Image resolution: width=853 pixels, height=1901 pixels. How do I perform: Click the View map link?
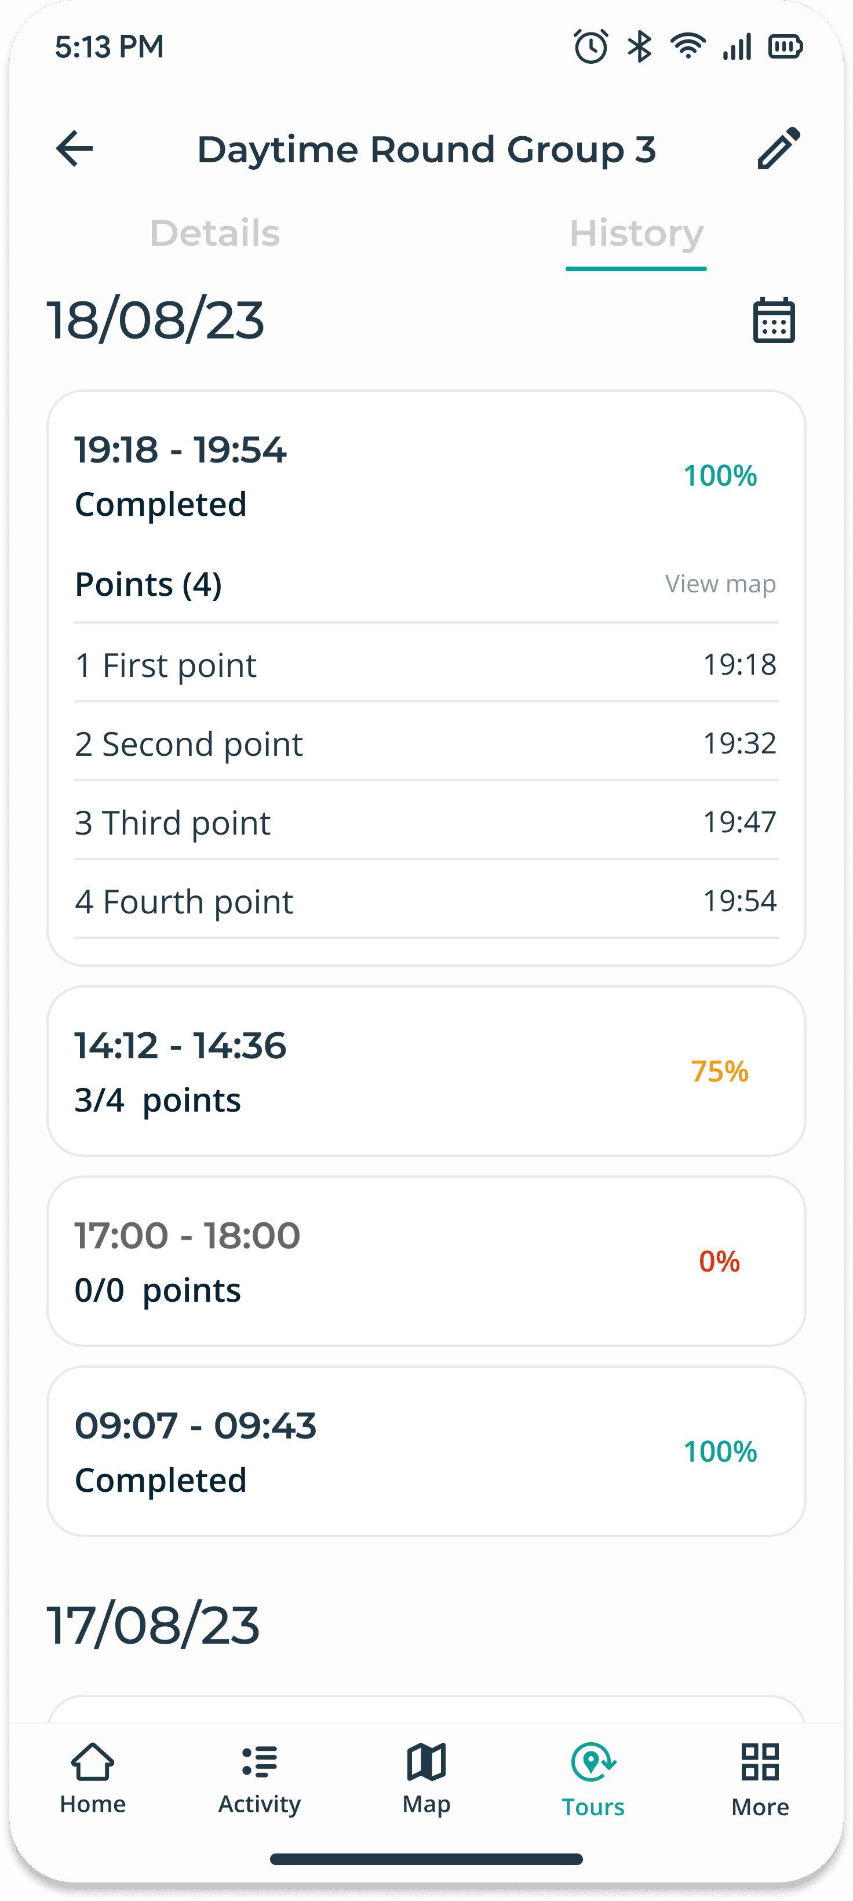[720, 584]
